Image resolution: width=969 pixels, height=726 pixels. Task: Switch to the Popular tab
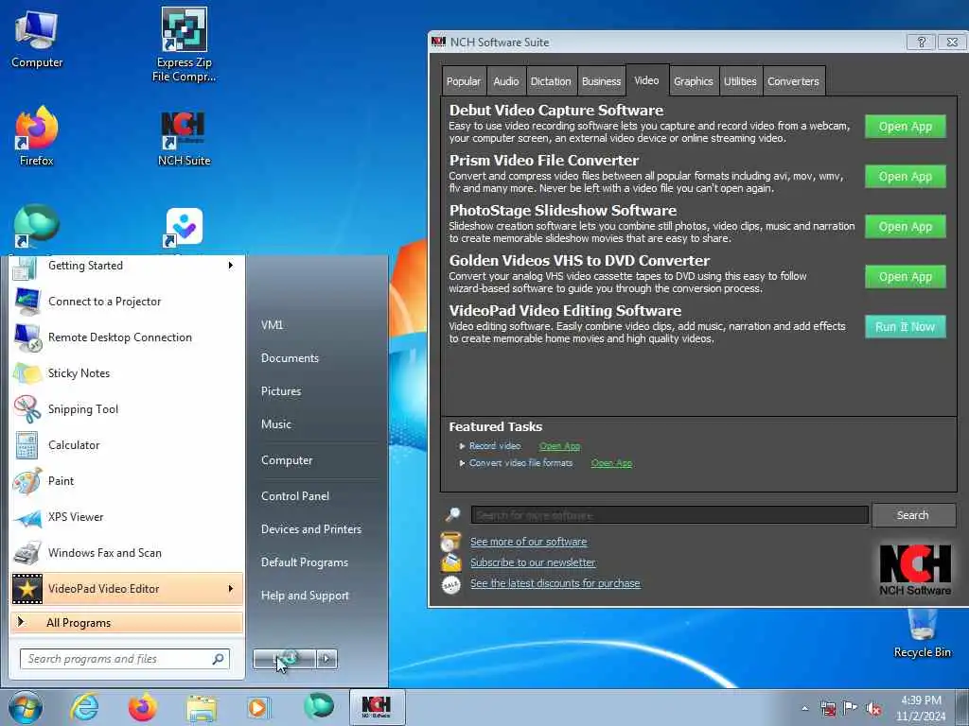(464, 81)
